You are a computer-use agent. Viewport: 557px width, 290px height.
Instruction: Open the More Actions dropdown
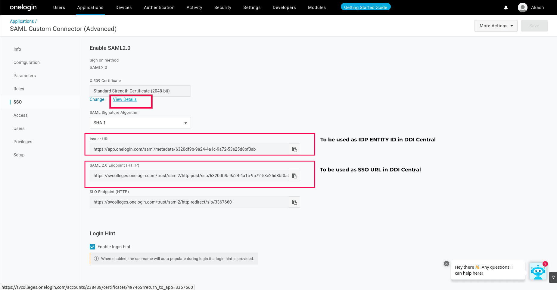tap(496, 26)
